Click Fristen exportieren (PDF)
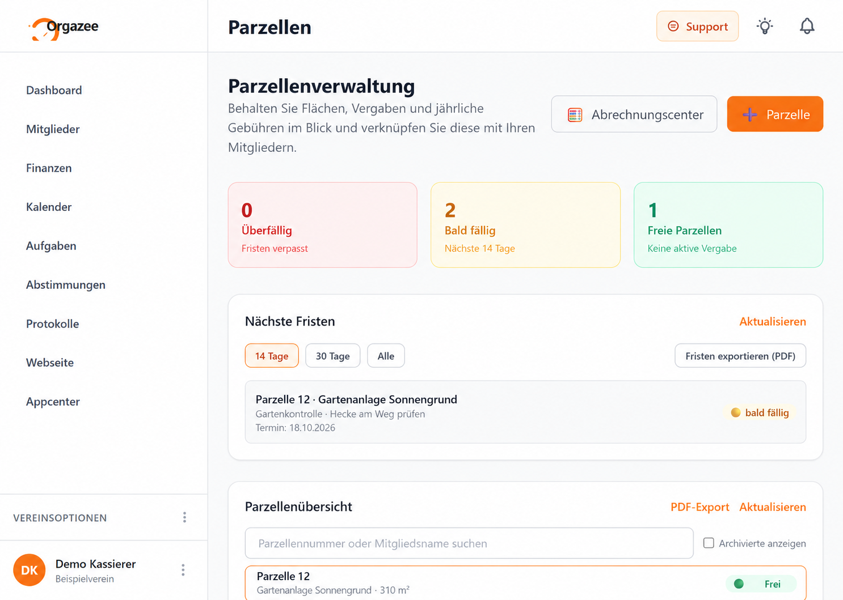This screenshot has width=843, height=600. (x=740, y=356)
